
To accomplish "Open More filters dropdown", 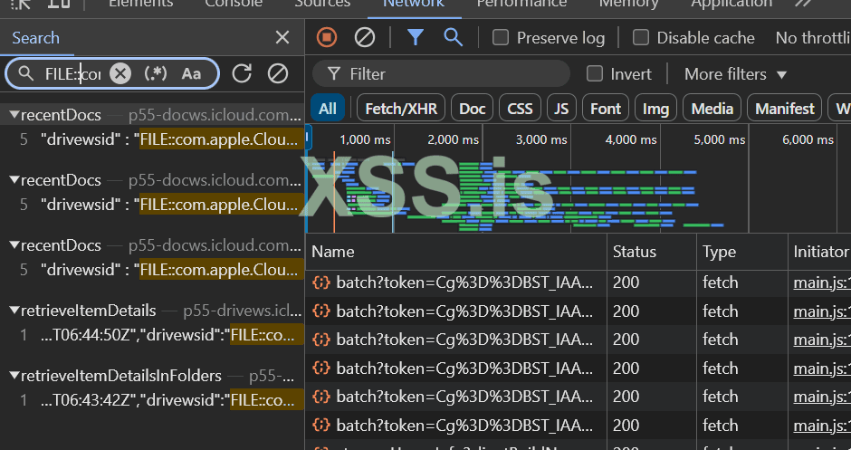I will pyautogui.click(x=735, y=74).
